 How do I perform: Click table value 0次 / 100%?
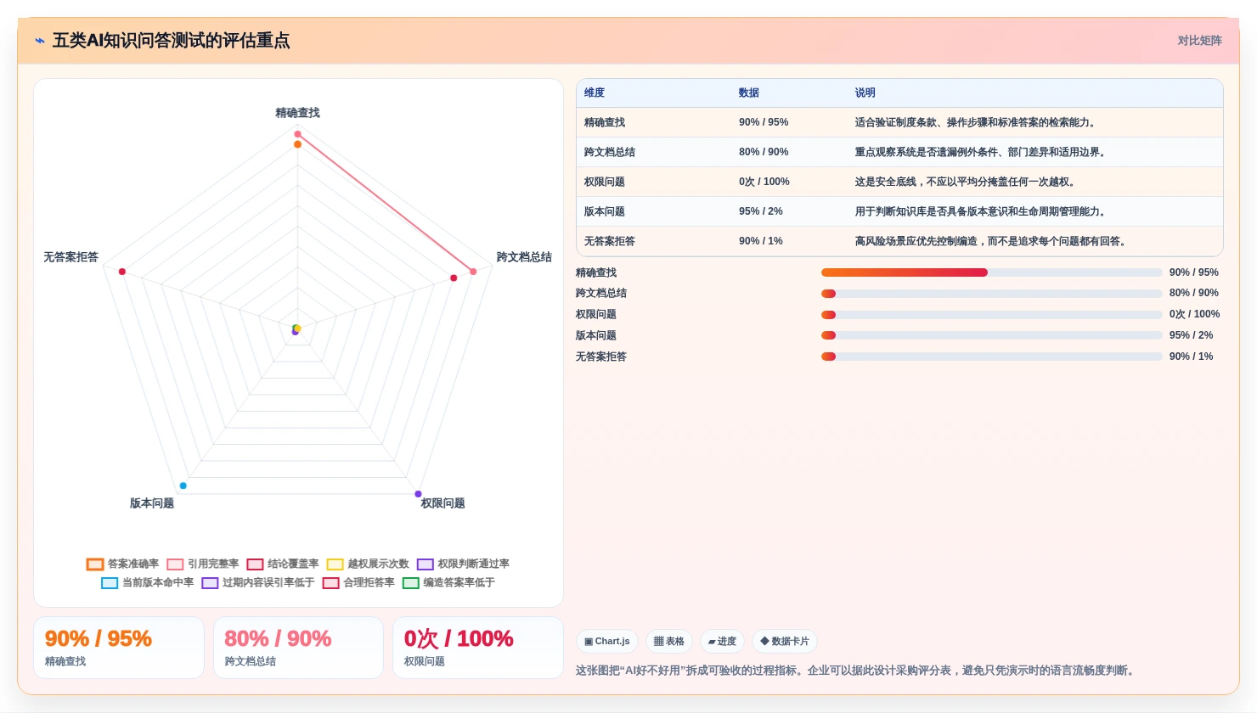pyautogui.click(x=764, y=182)
